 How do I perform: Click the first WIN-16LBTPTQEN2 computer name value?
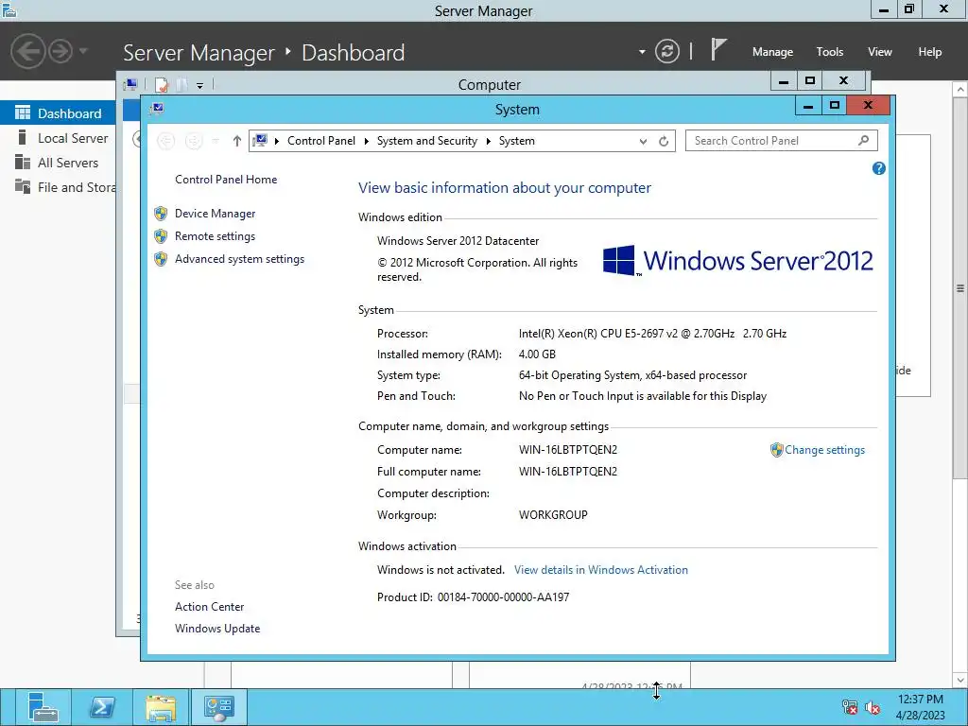click(568, 450)
